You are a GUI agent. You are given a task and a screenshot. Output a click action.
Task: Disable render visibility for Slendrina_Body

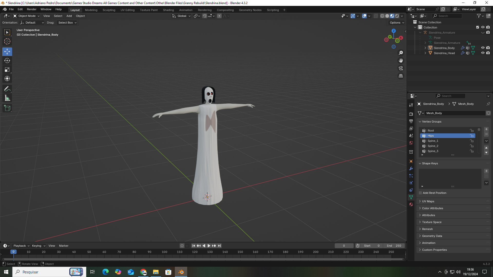[488, 48]
